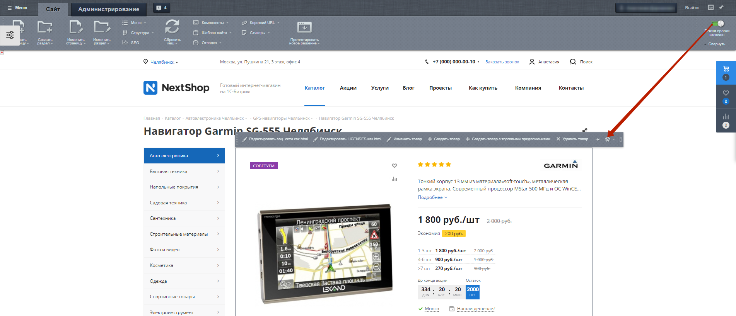
Task: Rate the product with the fifth star
Action: (x=448, y=165)
